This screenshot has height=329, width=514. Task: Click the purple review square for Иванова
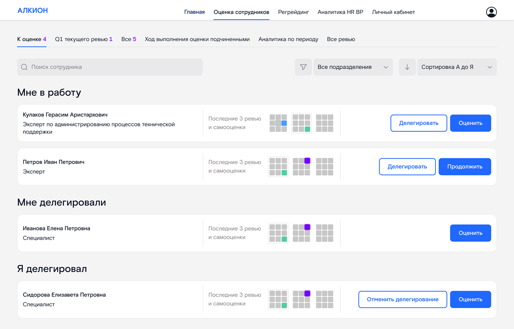click(x=307, y=227)
